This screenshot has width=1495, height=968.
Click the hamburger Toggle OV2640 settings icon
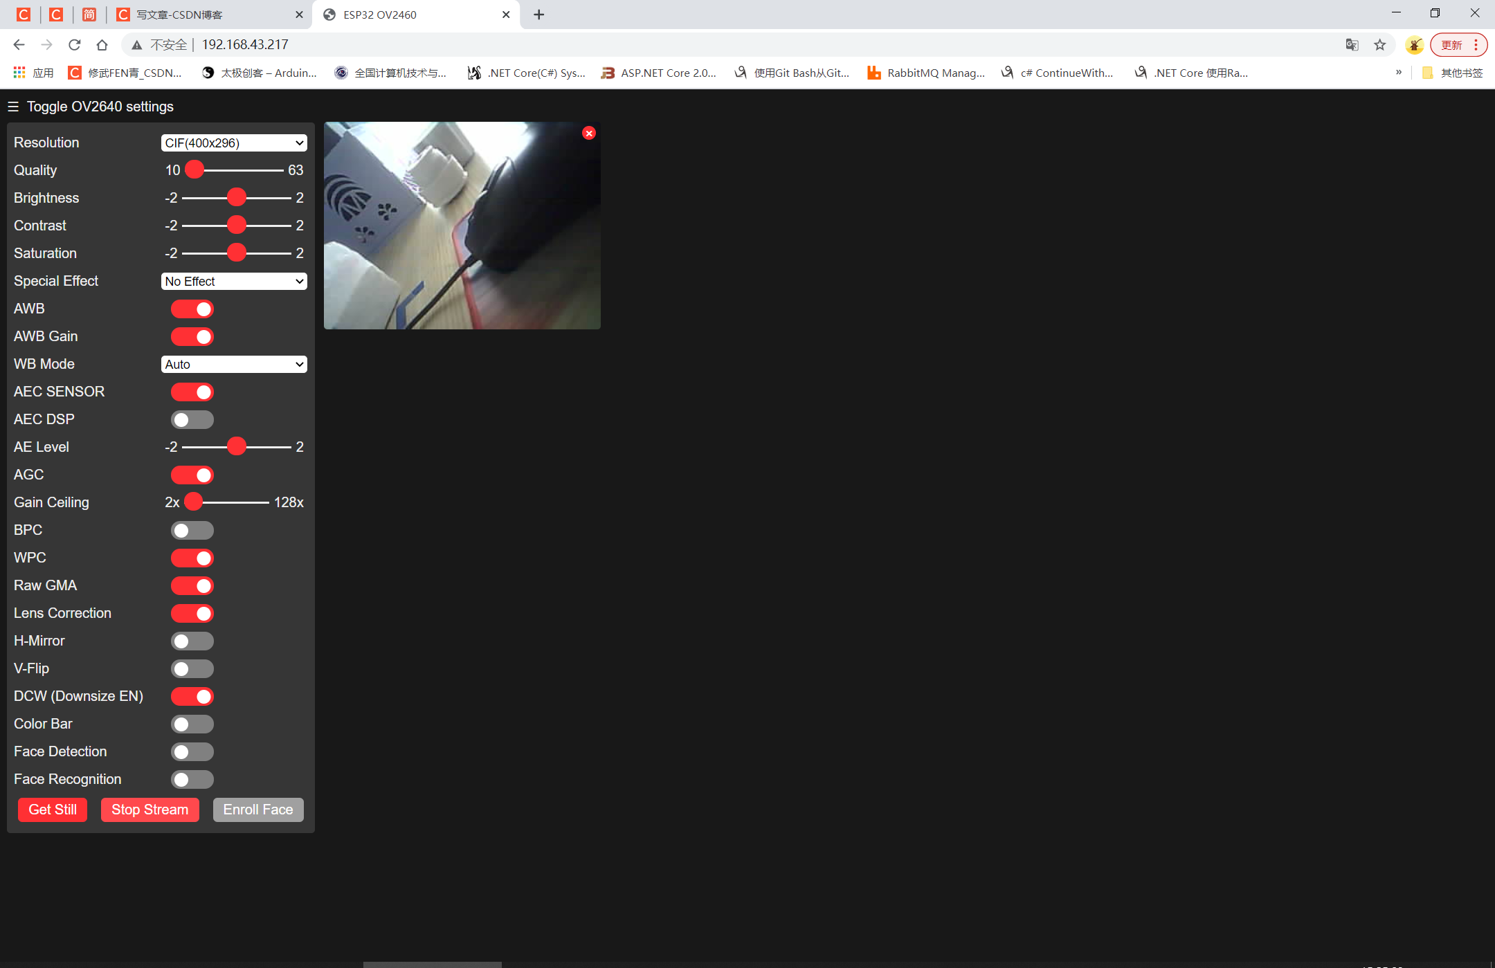(x=13, y=107)
